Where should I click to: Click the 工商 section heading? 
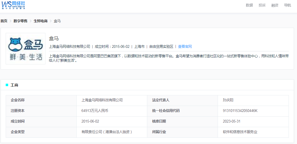(14, 85)
